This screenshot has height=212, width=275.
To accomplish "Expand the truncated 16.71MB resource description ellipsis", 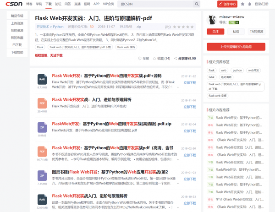I will click(x=178, y=159).
